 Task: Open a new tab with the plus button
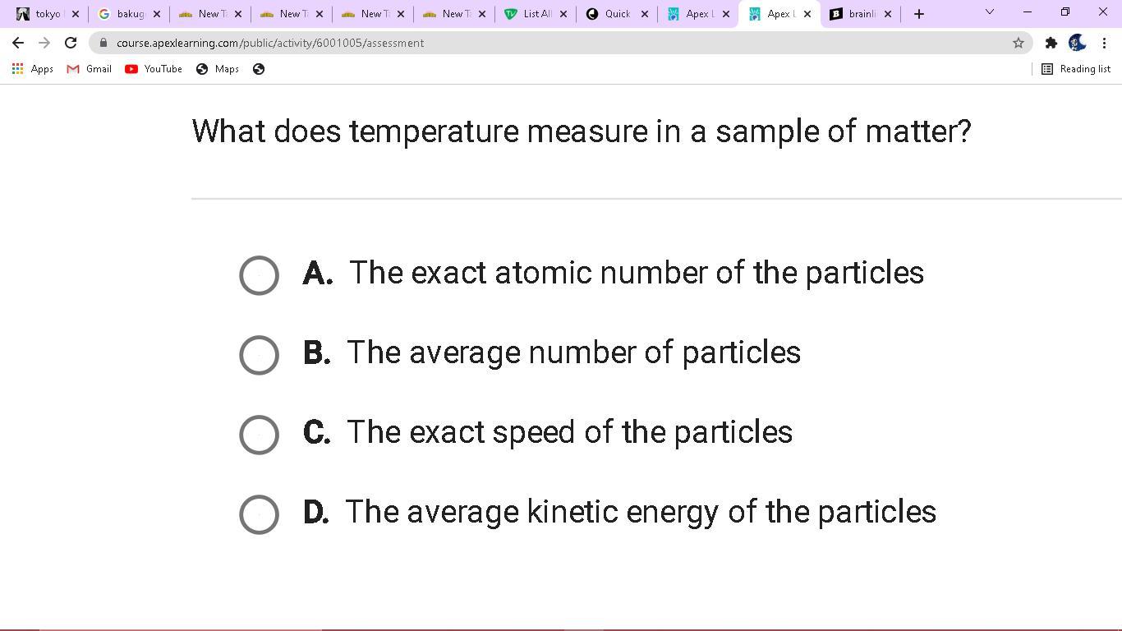click(x=919, y=14)
